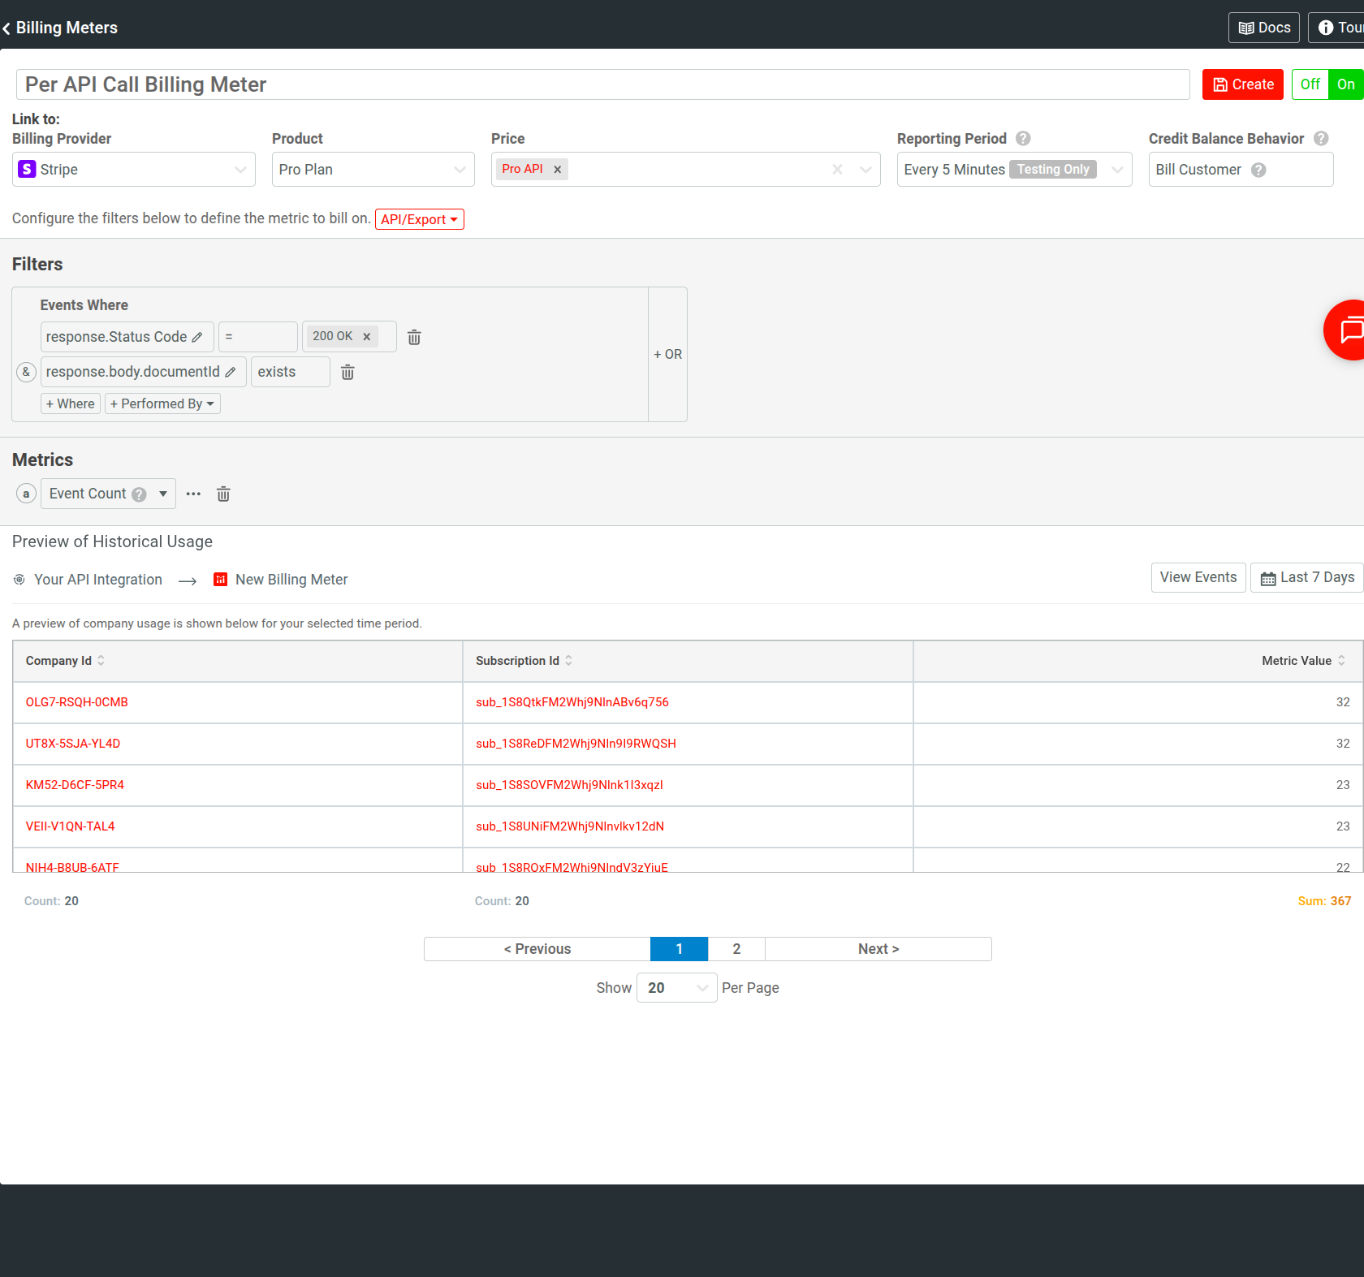Image resolution: width=1364 pixels, height=1277 pixels.
Task: Open company OLG7-RSQH-0CMB details
Action: [x=76, y=701]
